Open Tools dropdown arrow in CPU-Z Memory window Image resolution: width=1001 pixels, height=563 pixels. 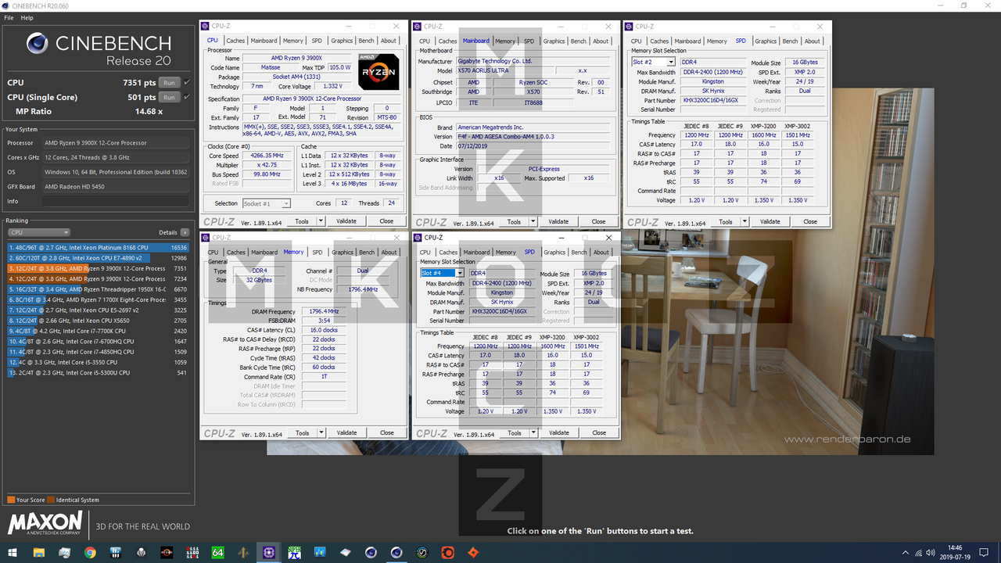point(321,432)
